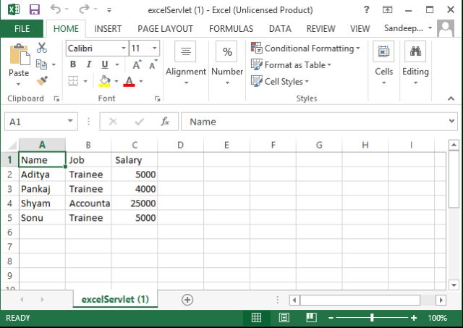Open the Calibri font name dropdown
The width and height of the screenshot is (463, 328).
tap(124, 49)
